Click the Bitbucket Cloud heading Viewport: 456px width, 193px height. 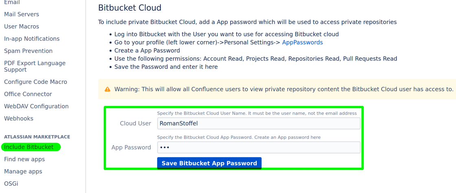coord(130,8)
